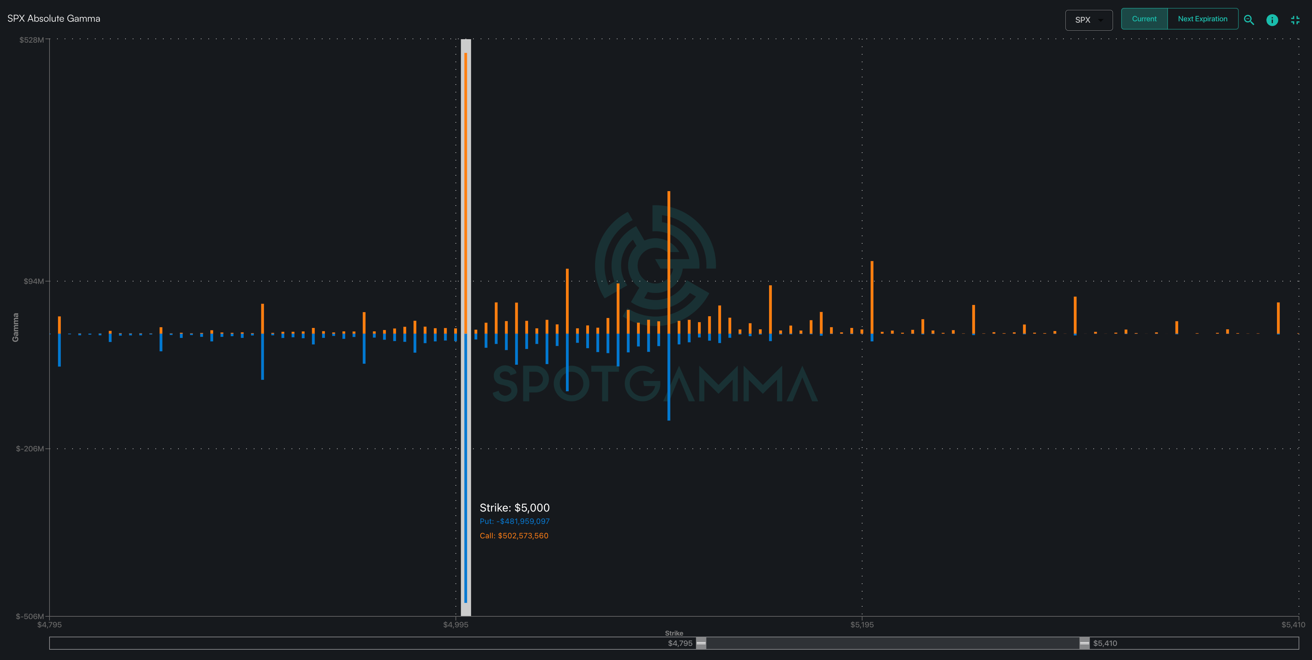Click the orange call bar at $5,050 strike
This screenshot has width=1312, height=660.
[567, 300]
